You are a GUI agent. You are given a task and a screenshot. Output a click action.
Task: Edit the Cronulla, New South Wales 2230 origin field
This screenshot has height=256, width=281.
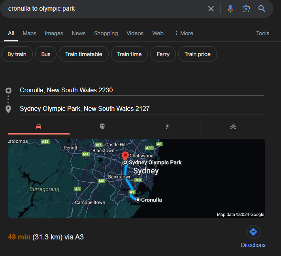point(142,90)
